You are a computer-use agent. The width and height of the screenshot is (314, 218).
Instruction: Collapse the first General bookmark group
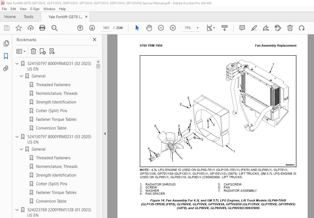21,76
